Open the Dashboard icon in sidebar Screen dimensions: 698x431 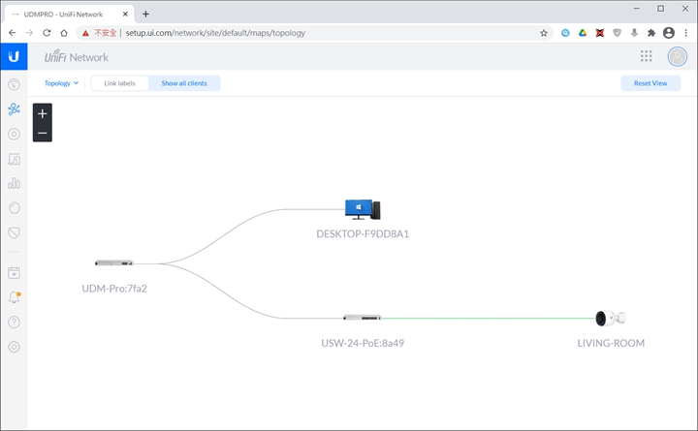[14, 84]
